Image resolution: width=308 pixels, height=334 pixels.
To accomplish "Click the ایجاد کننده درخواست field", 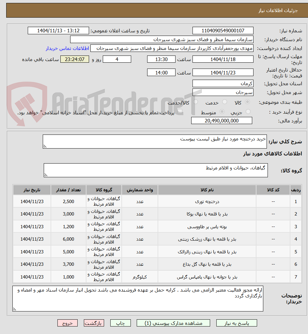I will coord(172,48).
